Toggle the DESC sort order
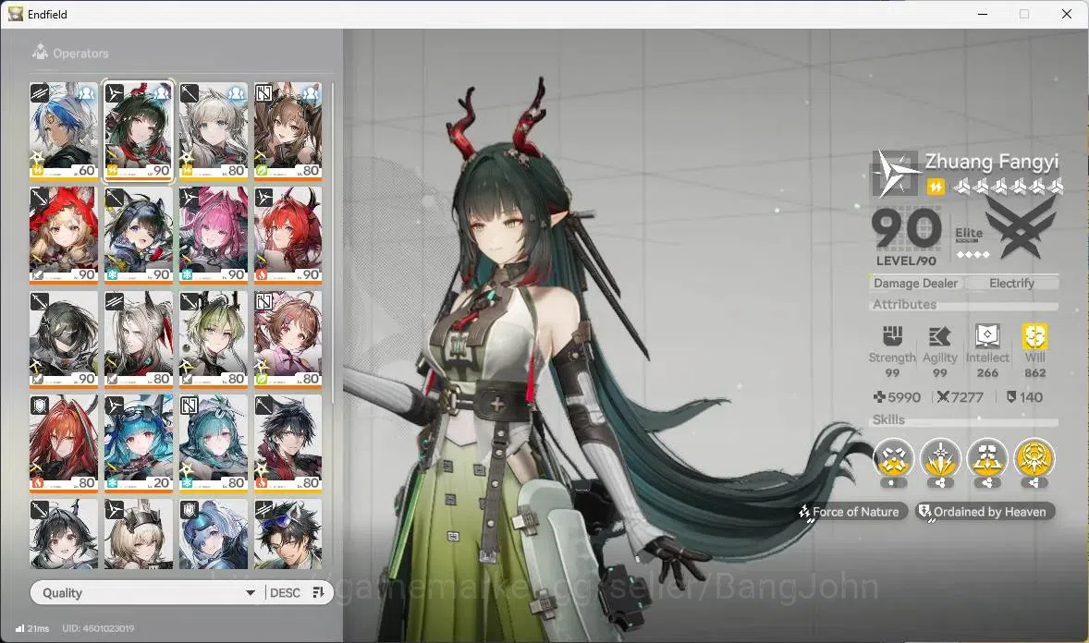 tap(285, 592)
